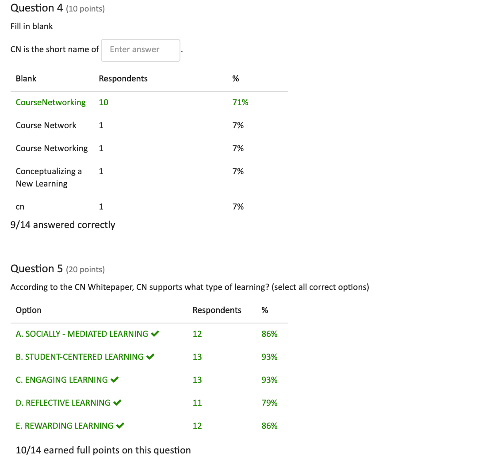Click the Course Network answer row
The width and height of the screenshot is (482, 472).
coord(149,126)
